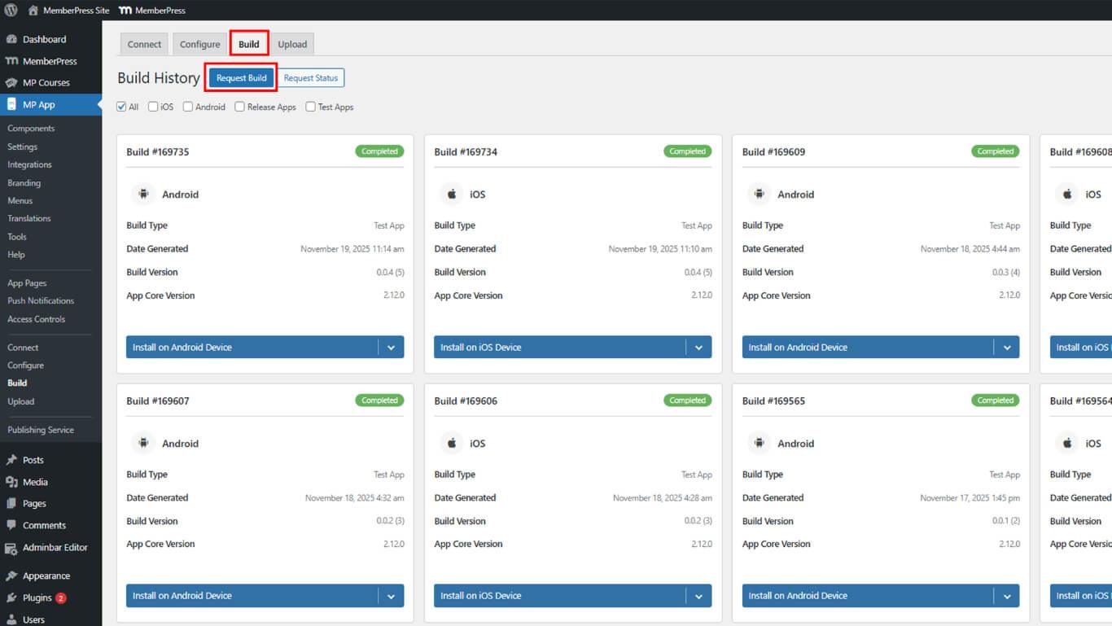This screenshot has height=626, width=1112.
Task: Tick the Release Apps checkbox
Action: [x=240, y=107]
